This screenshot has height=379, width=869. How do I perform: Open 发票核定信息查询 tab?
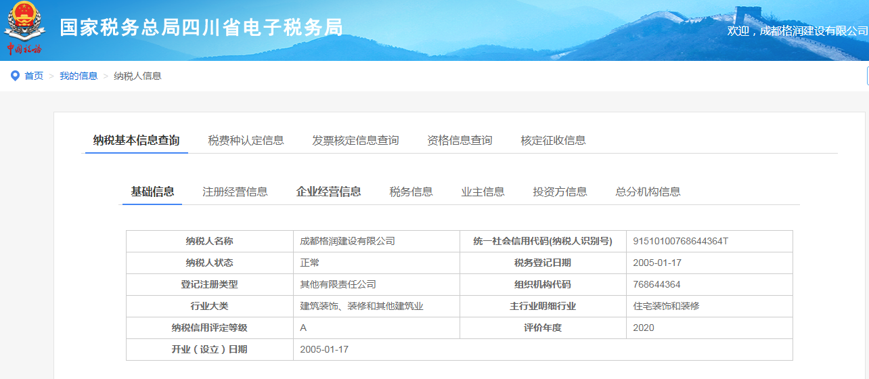[x=355, y=140]
